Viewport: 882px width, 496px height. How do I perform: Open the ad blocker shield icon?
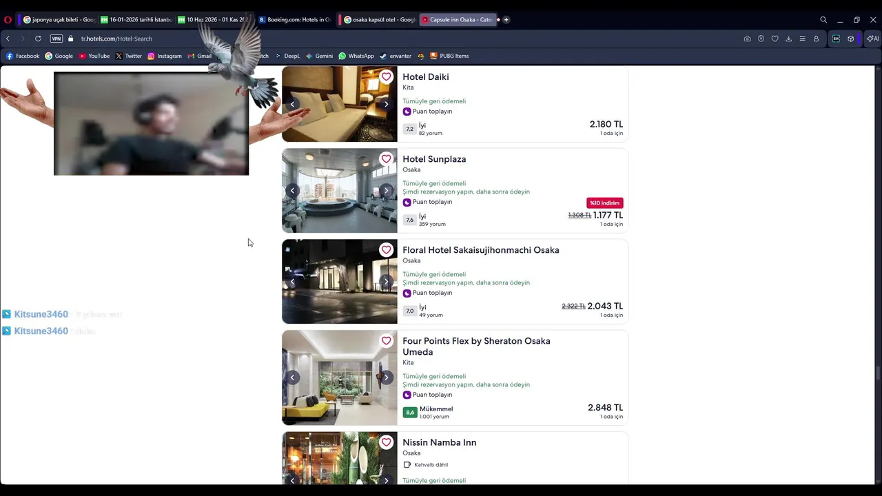coord(761,39)
